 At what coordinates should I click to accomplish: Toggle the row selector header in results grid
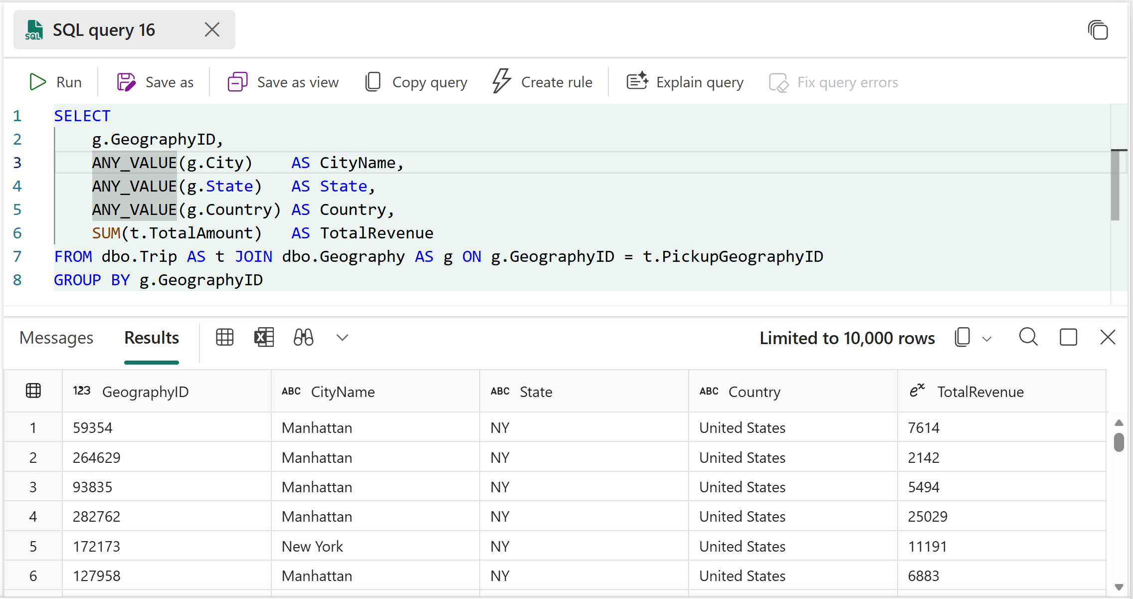(x=33, y=391)
